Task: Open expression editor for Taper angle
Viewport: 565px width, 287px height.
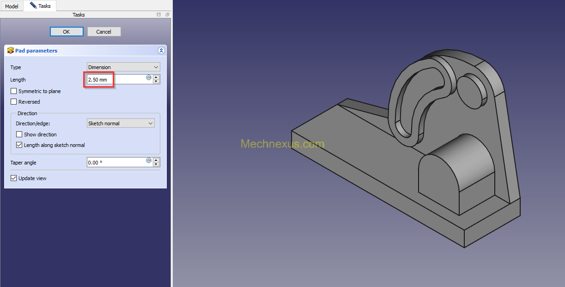Action: click(149, 160)
